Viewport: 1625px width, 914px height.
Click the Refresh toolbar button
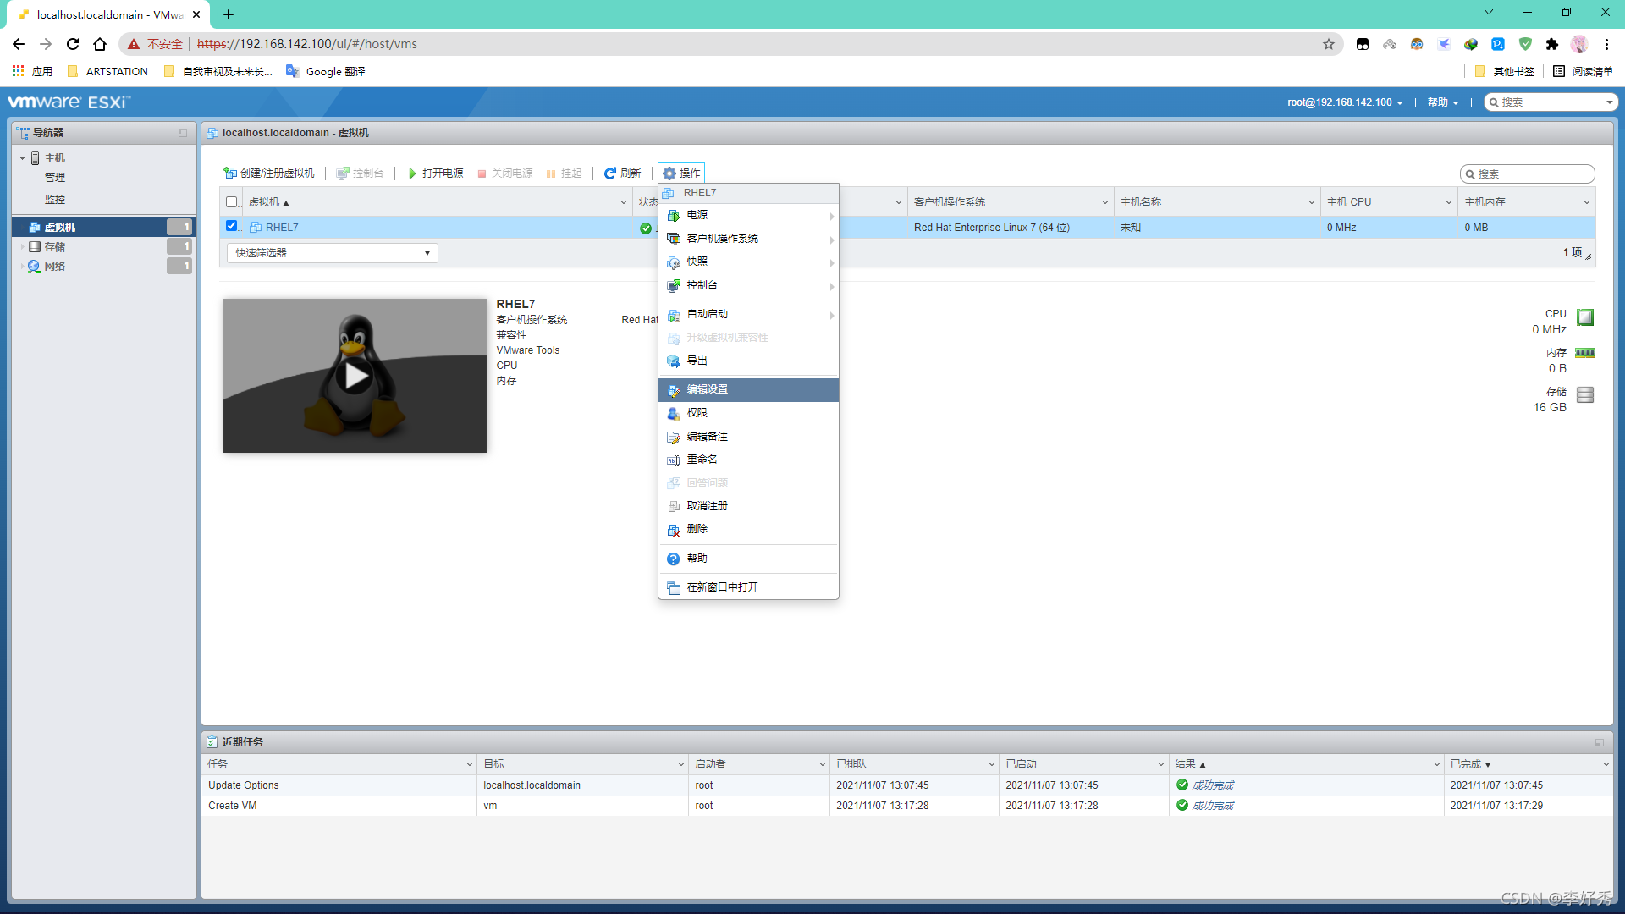click(622, 173)
